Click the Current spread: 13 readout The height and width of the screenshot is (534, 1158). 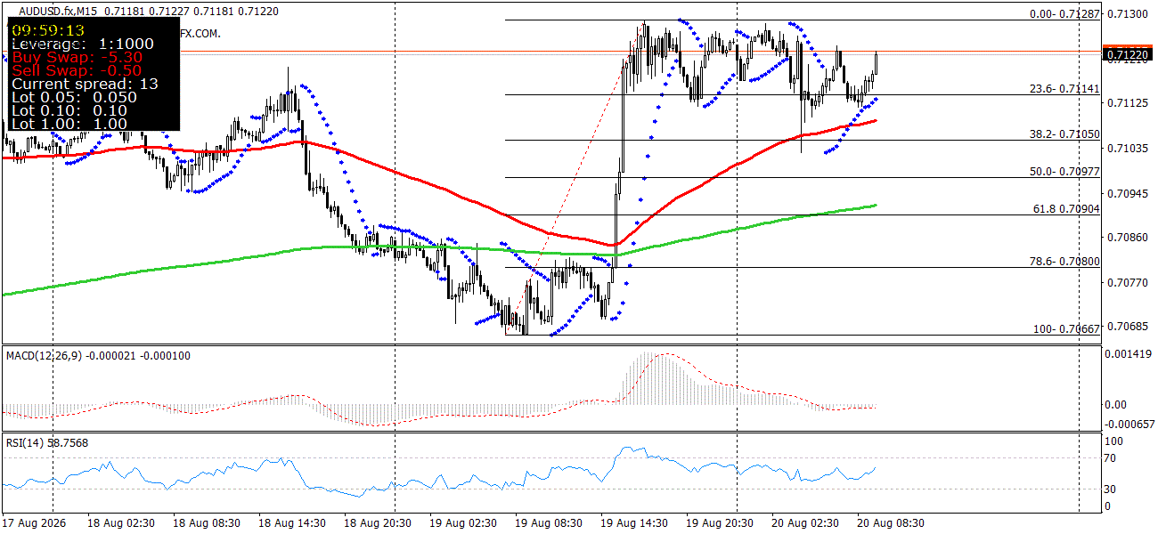click(85, 84)
